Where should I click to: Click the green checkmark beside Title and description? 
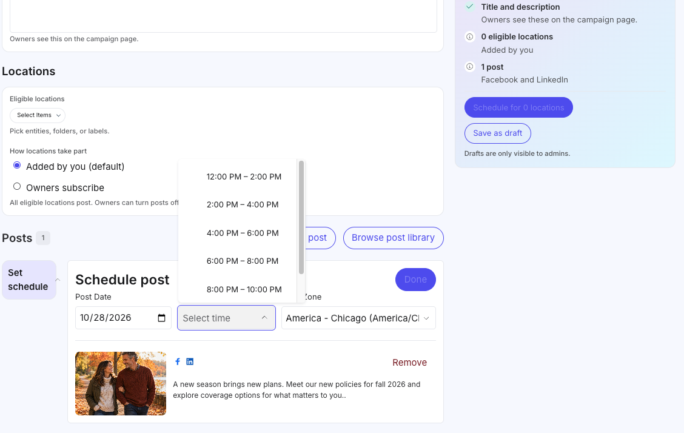(x=470, y=7)
